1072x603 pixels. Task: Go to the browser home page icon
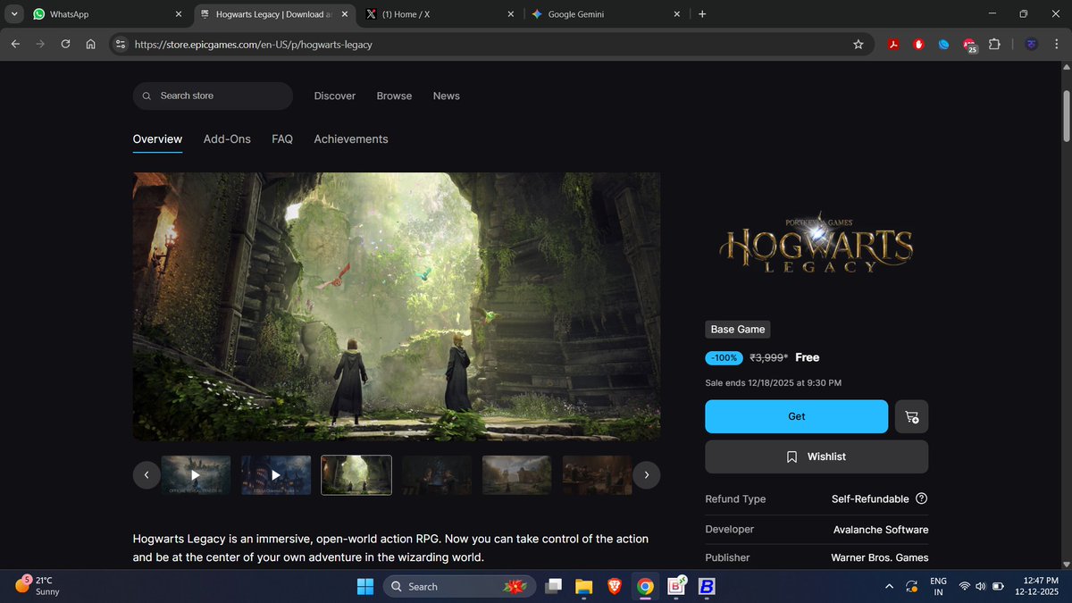click(x=90, y=44)
